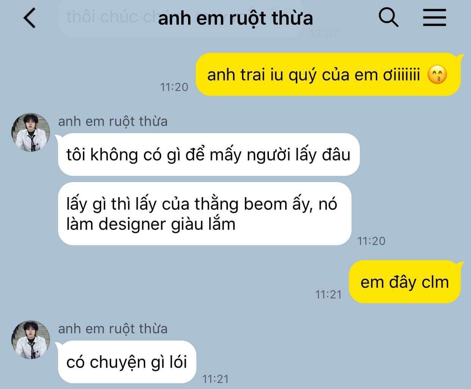The height and width of the screenshot is (389, 471).
Task: Tap the 11:21 timestamp after "có chuyện gì lói"
Action: click(x=215, y=379)
